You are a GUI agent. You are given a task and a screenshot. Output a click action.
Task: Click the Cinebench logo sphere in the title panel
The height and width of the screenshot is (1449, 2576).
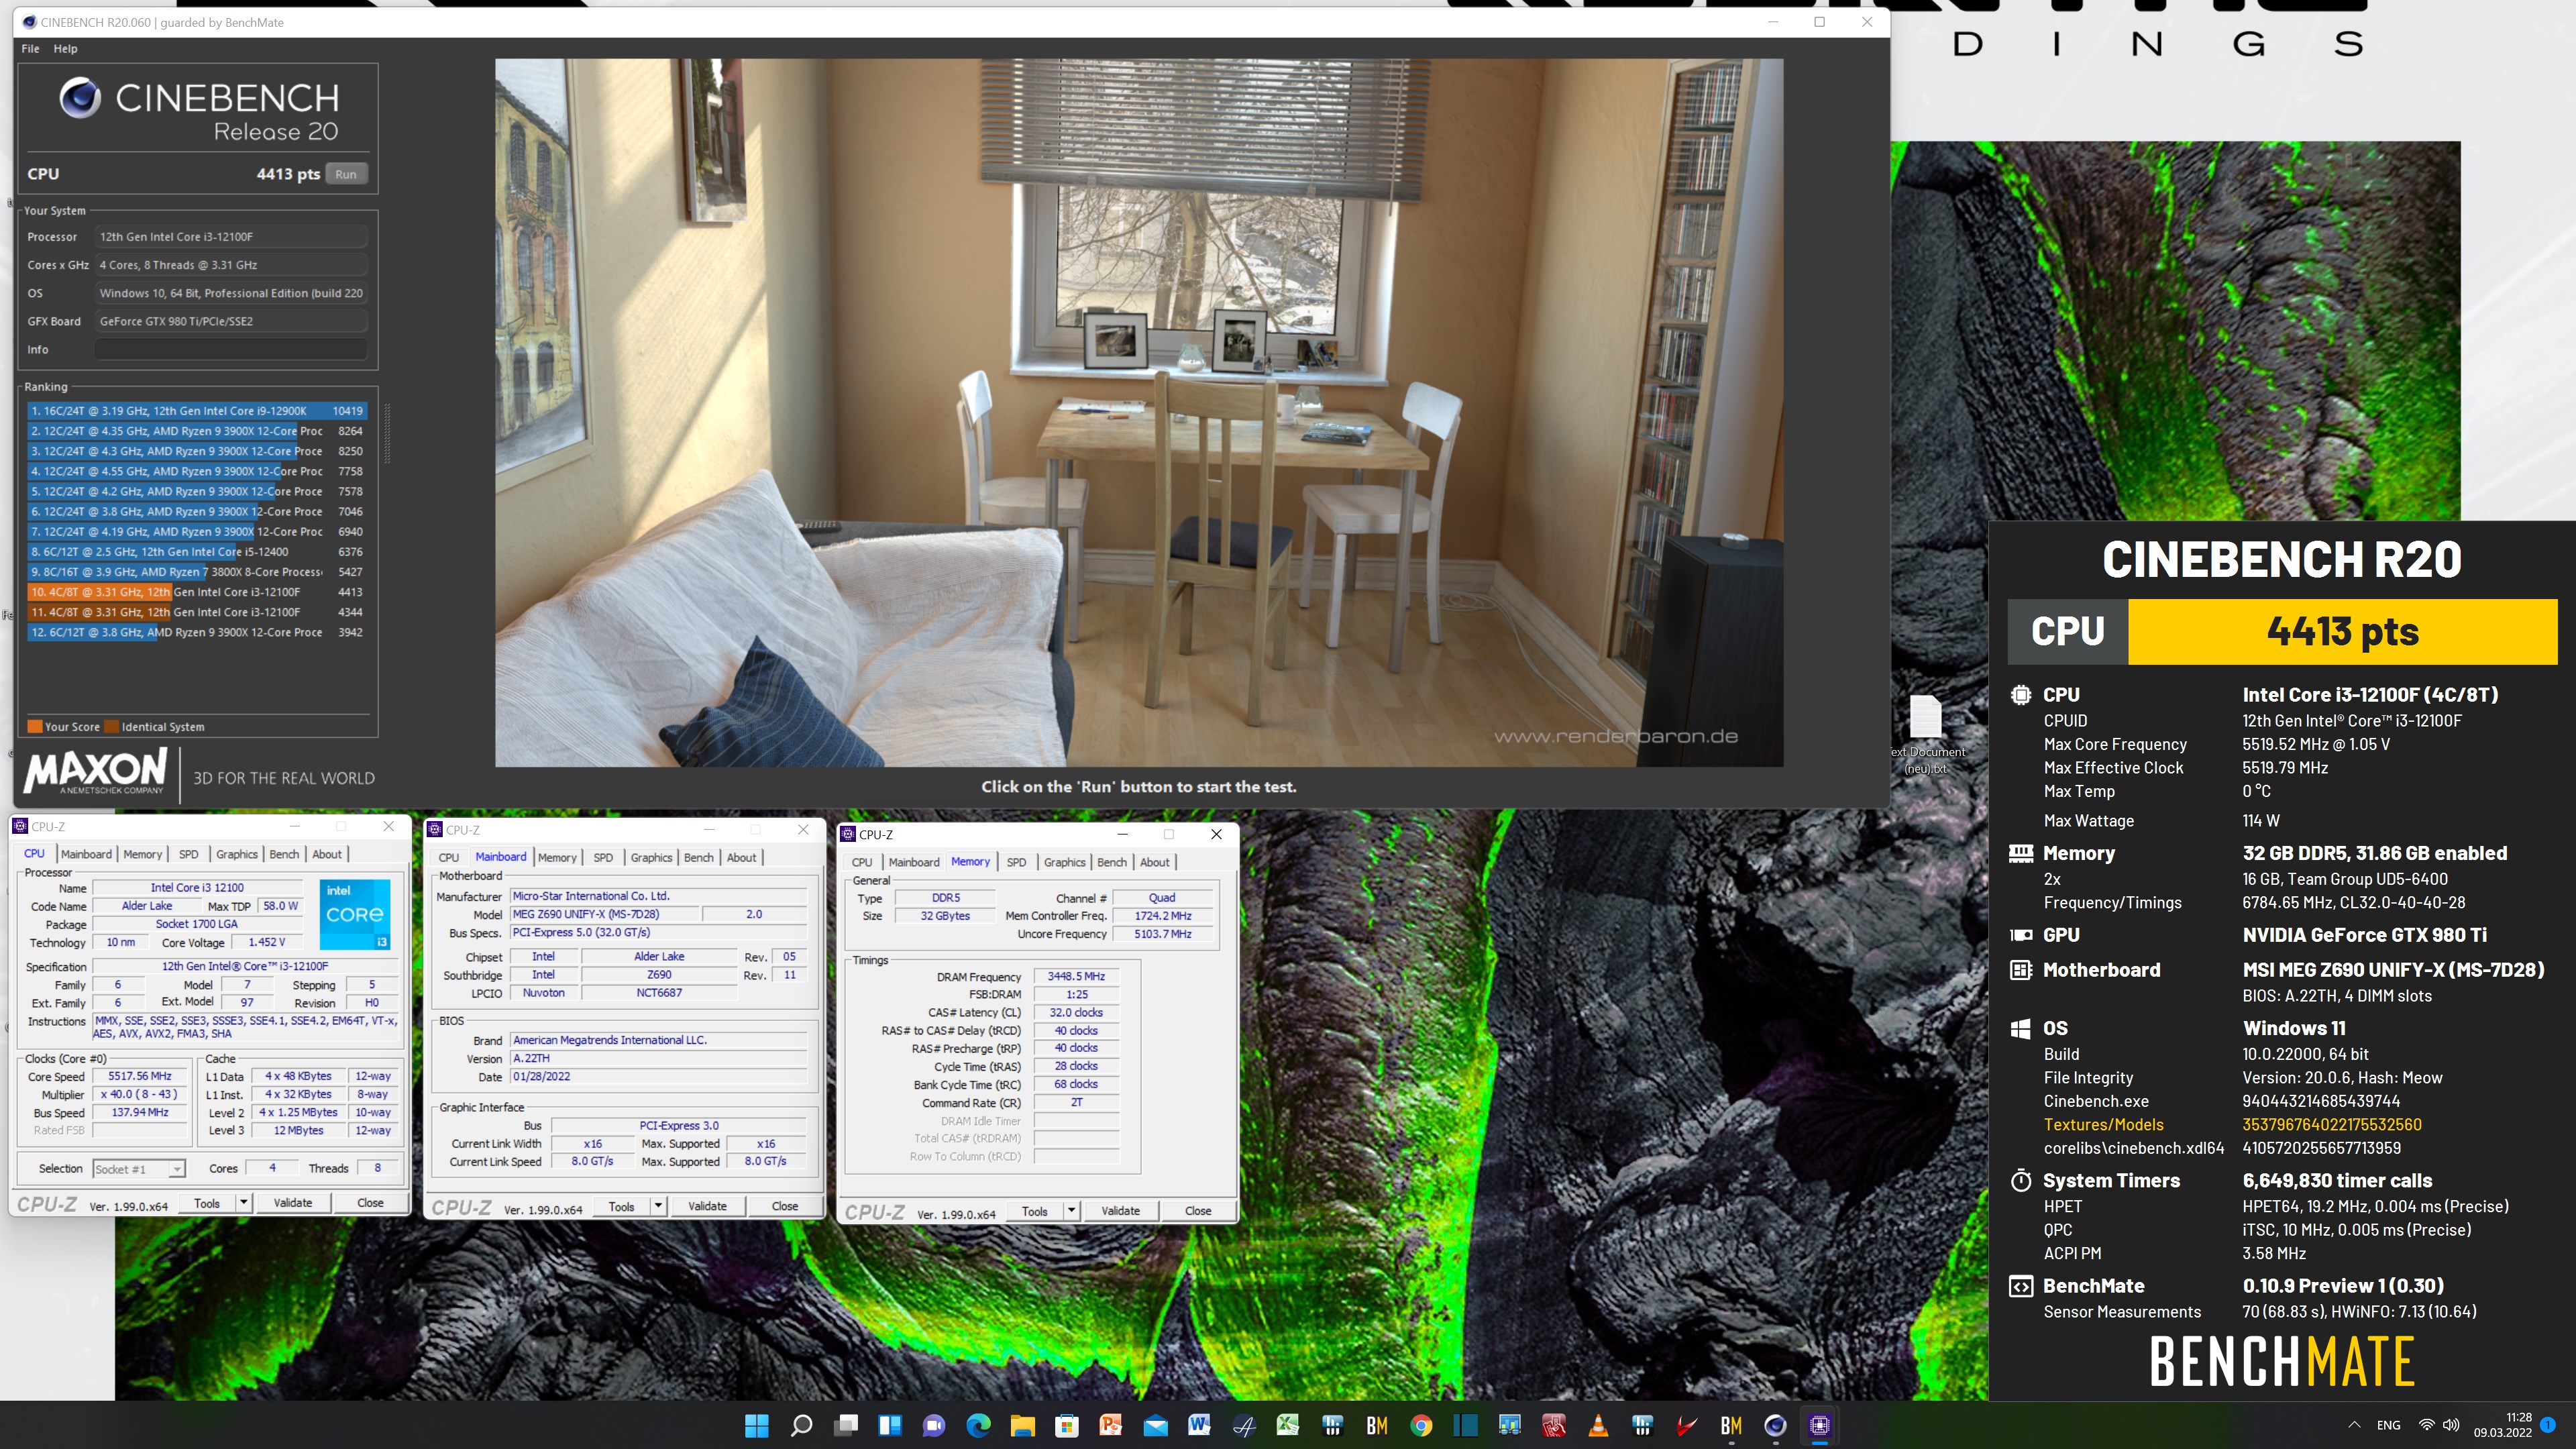80,98
